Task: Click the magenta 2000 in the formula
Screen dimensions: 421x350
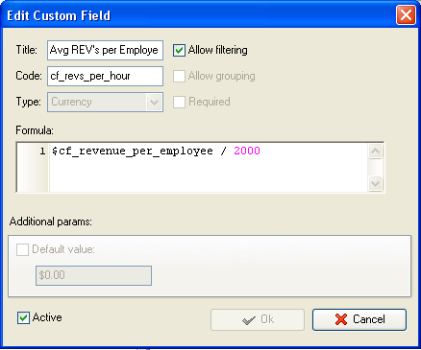Action: point(247,151)
